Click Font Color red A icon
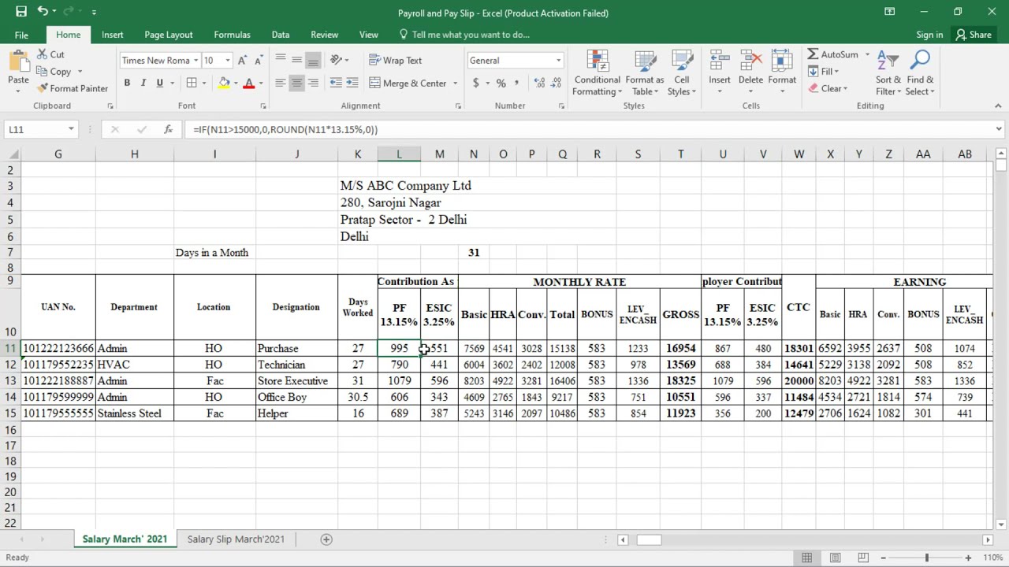The height and width of the screenshot is (567, 1009). 249,83
